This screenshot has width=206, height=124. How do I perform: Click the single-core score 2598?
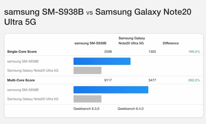(x=108, y=52)
